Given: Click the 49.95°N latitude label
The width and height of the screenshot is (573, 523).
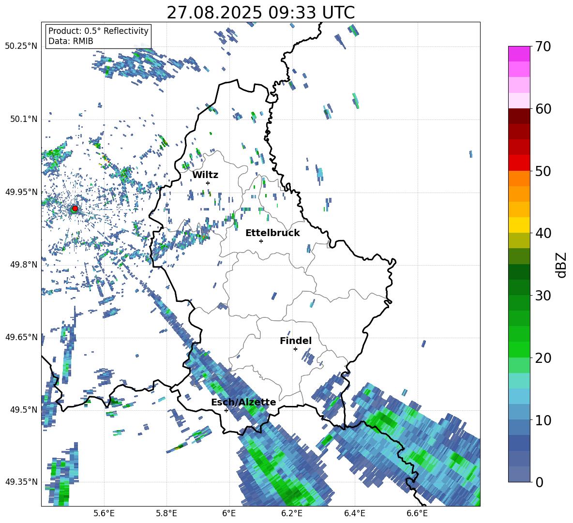Looking at the screenshot, I should tap(21, 192).
